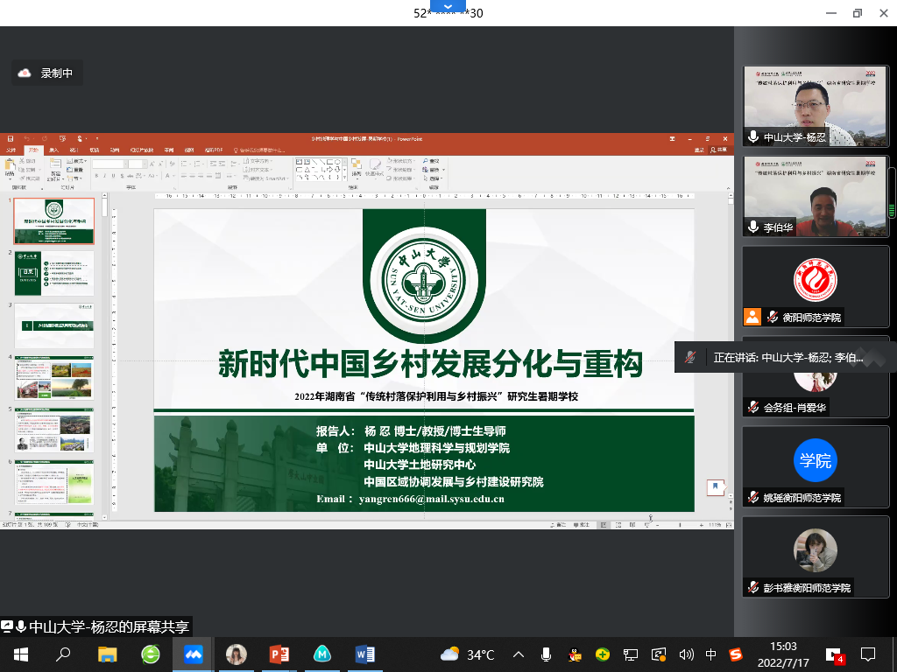
Task: Select the Home (开始) ribbon tab
Action: 33,150
